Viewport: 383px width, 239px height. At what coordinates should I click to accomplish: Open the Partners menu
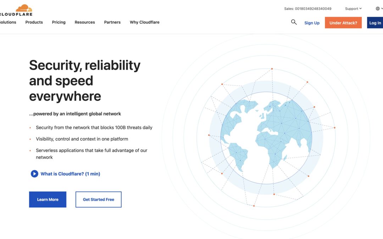pyautogui.click(x=112, y=22)
